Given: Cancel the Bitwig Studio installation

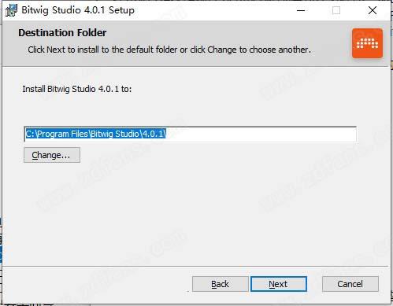Looking at the screenshot, I should [x=350, y=284].
